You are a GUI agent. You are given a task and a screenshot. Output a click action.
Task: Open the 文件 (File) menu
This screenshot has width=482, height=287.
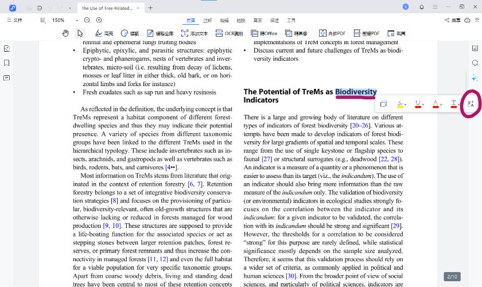click(15, 20)
